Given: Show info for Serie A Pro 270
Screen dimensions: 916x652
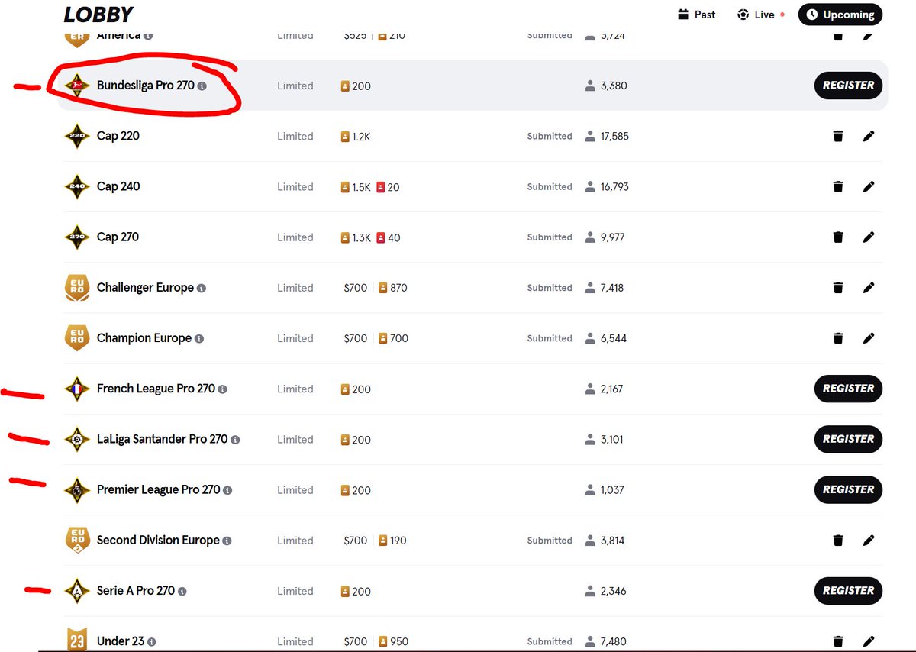Looking at the screenshot, I should [182, 591].
